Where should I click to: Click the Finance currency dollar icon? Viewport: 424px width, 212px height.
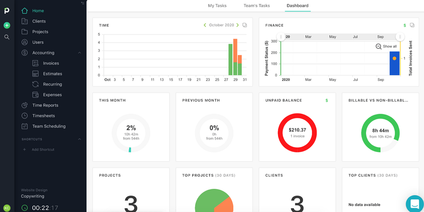[x=405, y=25]
